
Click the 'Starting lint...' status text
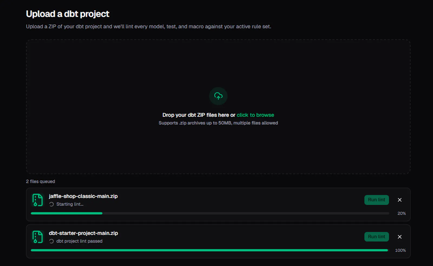(x=70, y=204)
